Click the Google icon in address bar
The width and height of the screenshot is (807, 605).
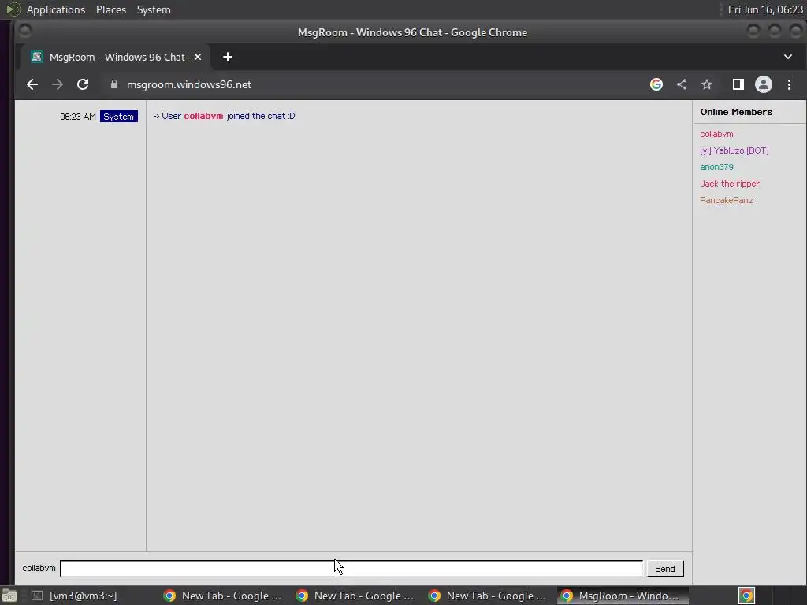click(656, 84)
